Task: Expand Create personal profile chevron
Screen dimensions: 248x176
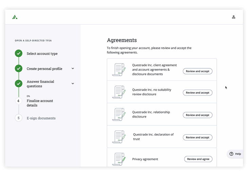Action: (73, 69)
